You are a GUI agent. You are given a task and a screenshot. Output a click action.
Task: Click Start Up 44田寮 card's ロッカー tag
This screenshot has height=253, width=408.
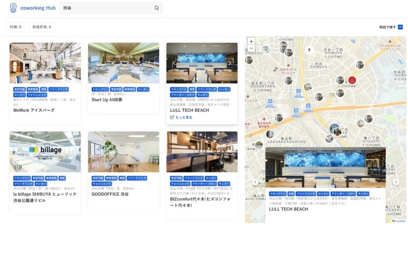tap(143, 89)
